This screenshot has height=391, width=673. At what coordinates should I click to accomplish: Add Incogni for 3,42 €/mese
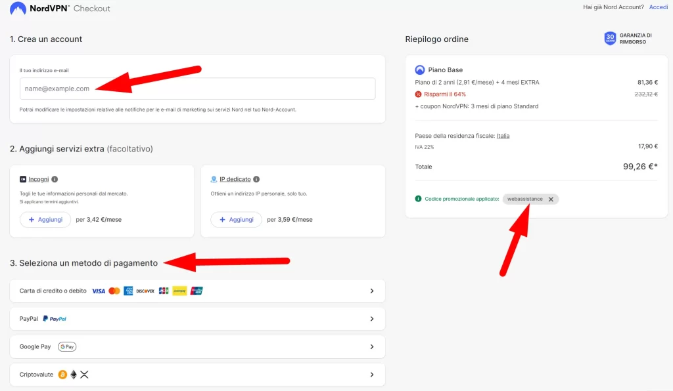coord(45,219)
